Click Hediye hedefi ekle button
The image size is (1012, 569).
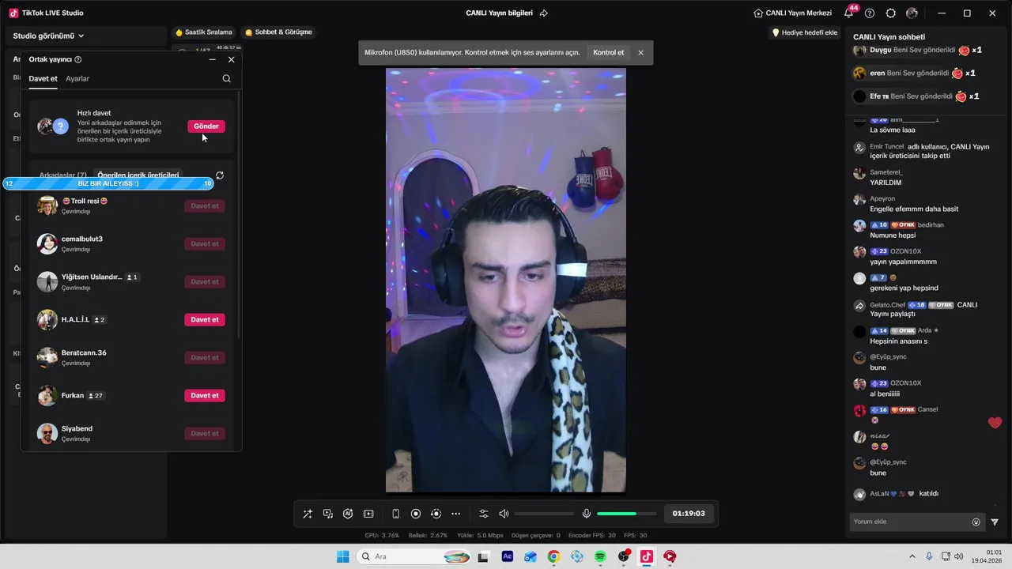tap(805, 32)
